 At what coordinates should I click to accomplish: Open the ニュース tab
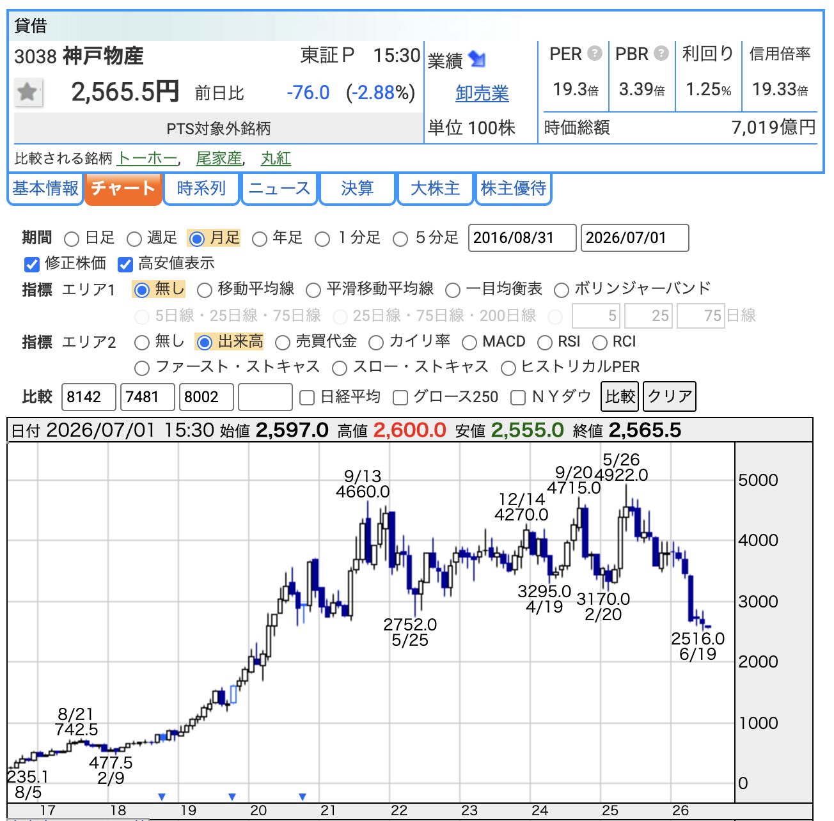279,189
